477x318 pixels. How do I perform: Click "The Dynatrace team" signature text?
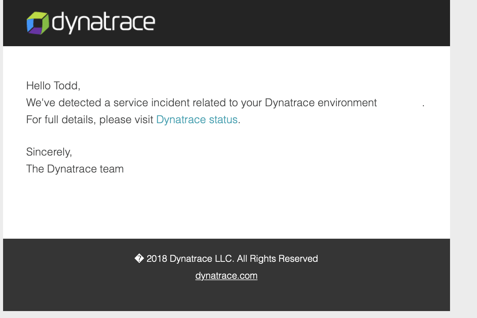point(75,169)
